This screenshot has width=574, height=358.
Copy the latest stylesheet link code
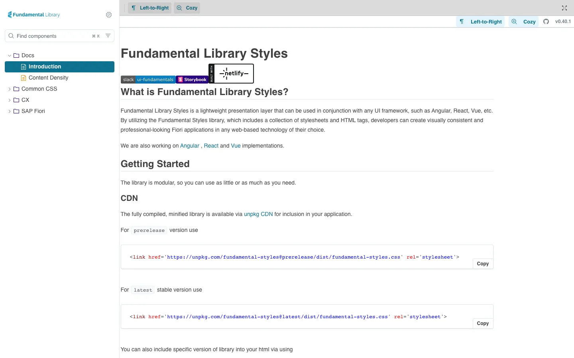(483, 323)
